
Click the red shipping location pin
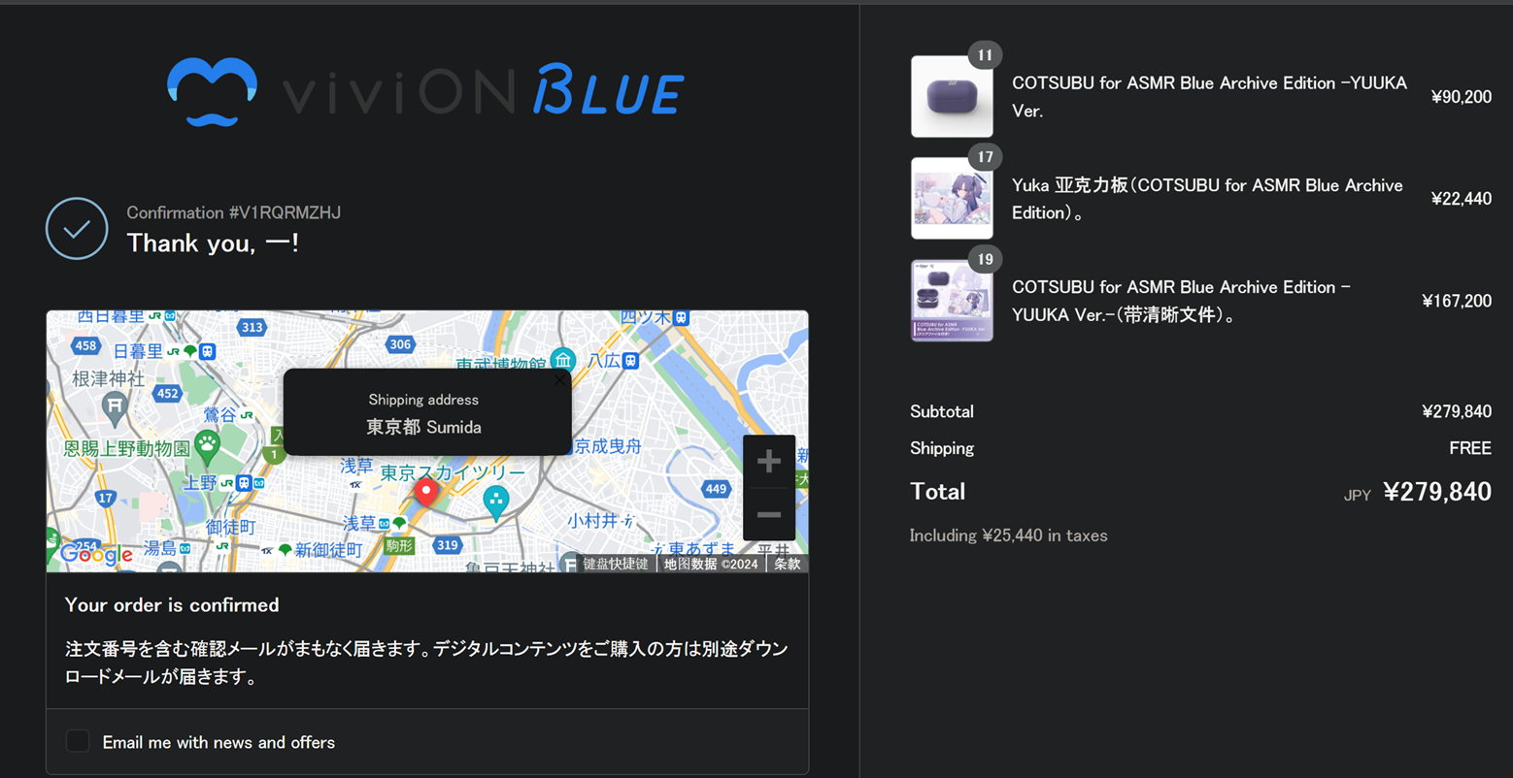click(x=425, y=493)
